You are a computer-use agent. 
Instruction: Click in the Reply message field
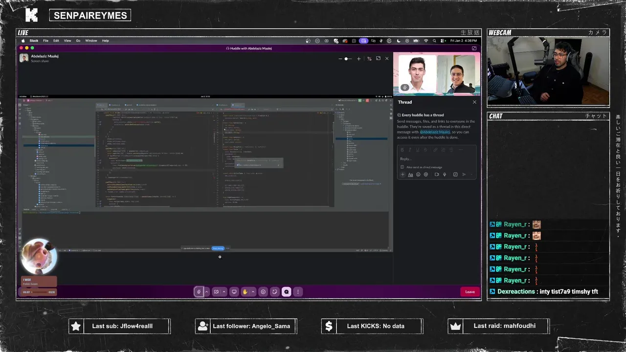(x=437, y=159)
